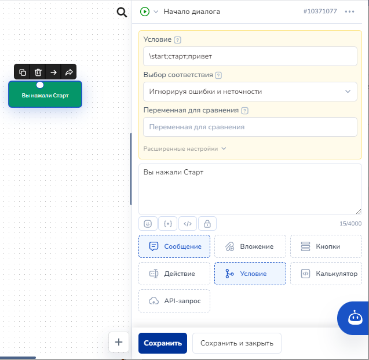
Task: Click the code tag icon below message
Action: [x=187, y=223]
